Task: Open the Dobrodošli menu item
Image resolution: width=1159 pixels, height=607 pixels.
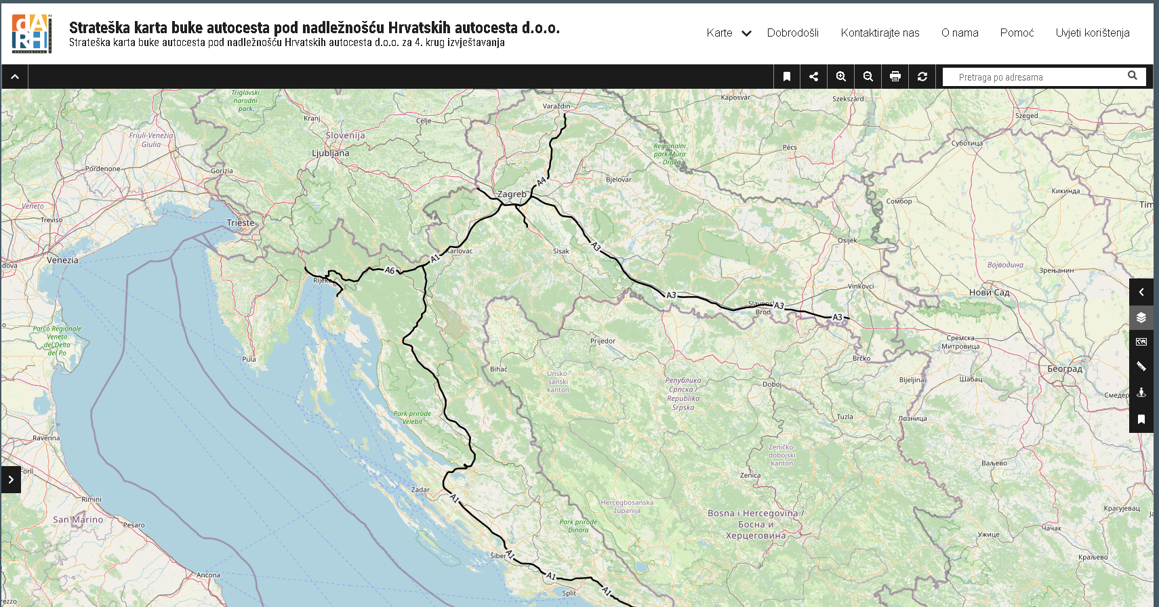Action: [x=792, y=33]
